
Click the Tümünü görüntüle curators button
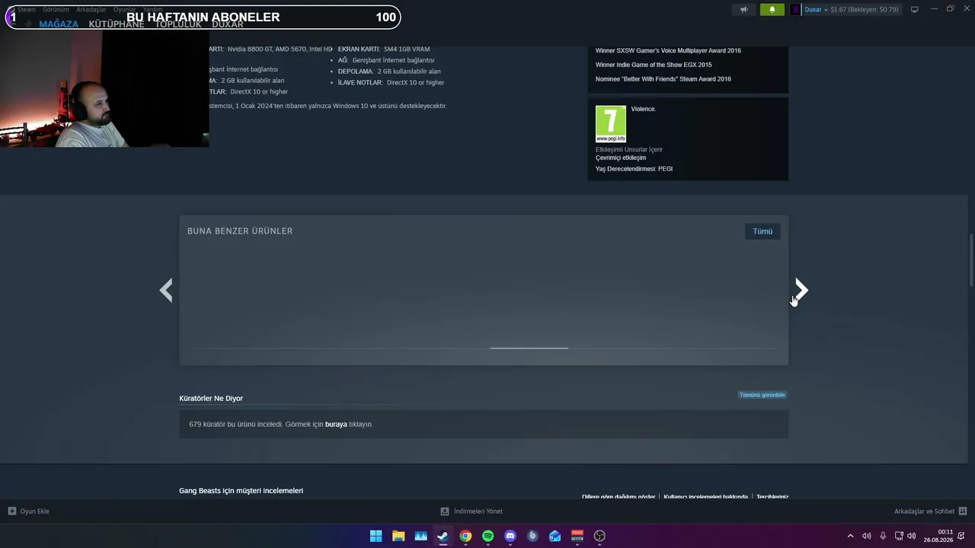click(x=762, y=395)
